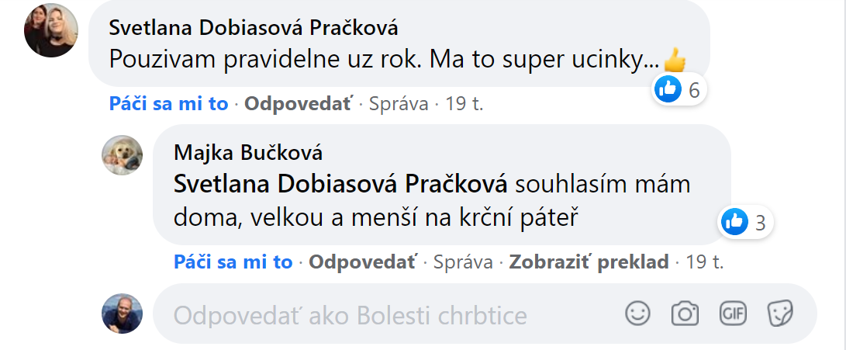Open the GIF selector in reply box
The height and width of the screenshot is (350, 846).
[x=733, y=314]
